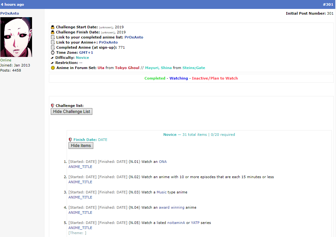Open PrOxAnto completed anime list link
The image size is (336, 237).
click(134, 37)
